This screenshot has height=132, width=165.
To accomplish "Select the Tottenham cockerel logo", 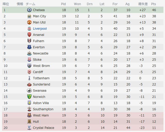I will (x=29, y=78).
